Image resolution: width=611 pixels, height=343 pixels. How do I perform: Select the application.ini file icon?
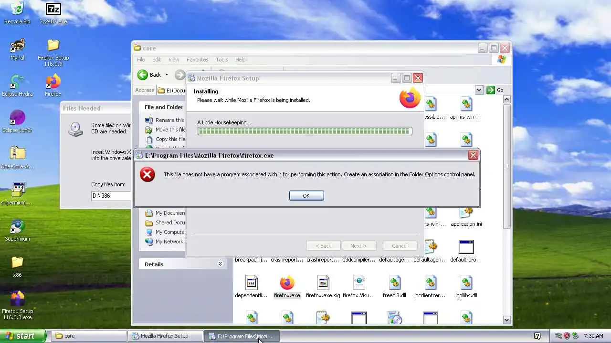[x=466, y=217]
